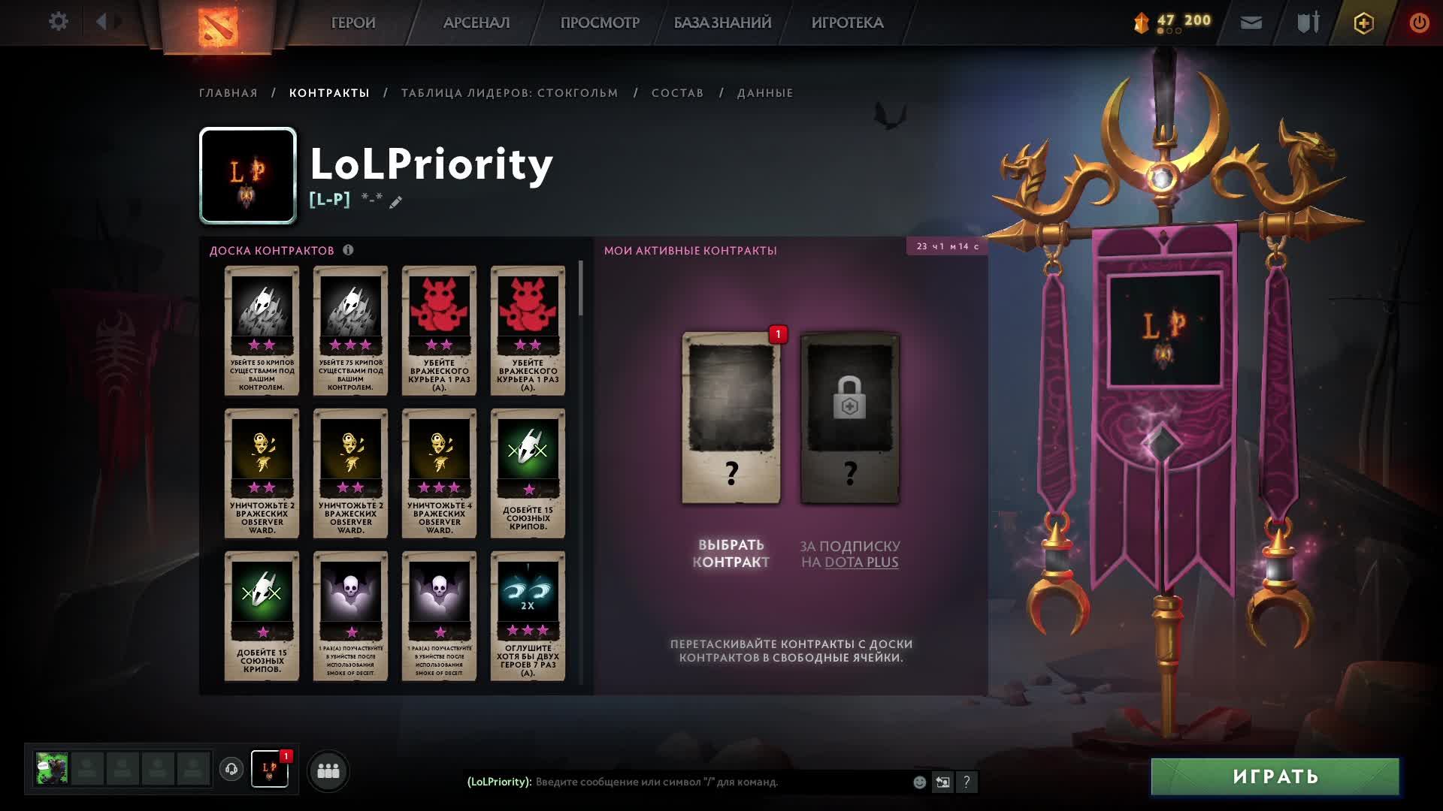Switch to ТАБЛИЦА ЛИДЕРОВ: СТОКГОЛЬМ tab

click(x=510, y=93)
